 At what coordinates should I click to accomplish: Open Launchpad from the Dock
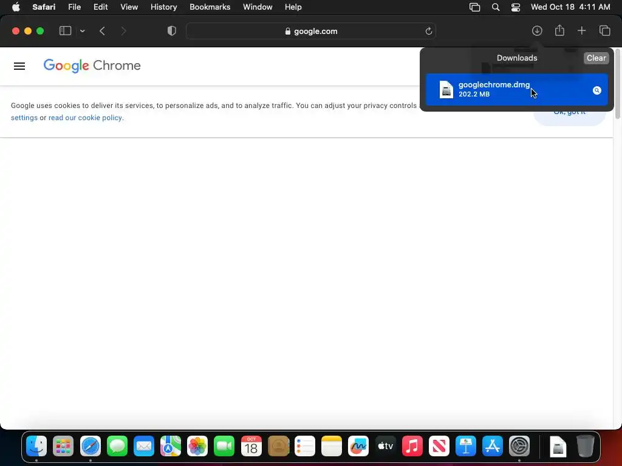tap(63, 447)
